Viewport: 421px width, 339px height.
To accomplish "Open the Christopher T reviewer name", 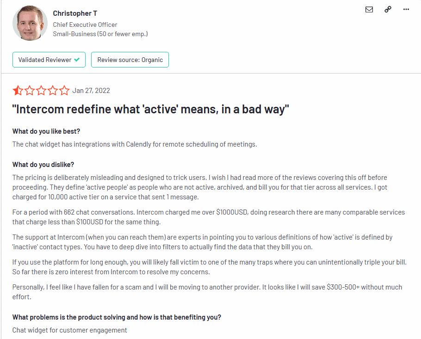I will [x=75, y=13].
